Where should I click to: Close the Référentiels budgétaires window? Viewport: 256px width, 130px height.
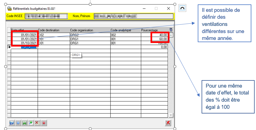(169, 9)
